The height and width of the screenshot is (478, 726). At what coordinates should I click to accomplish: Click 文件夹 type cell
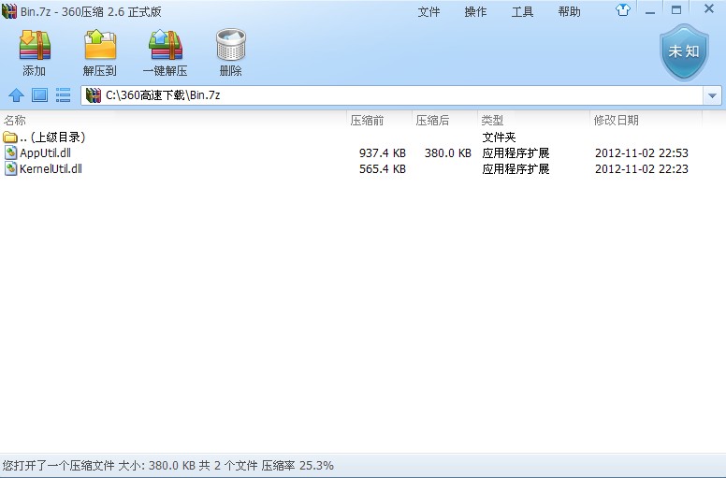tap(500, 137)
